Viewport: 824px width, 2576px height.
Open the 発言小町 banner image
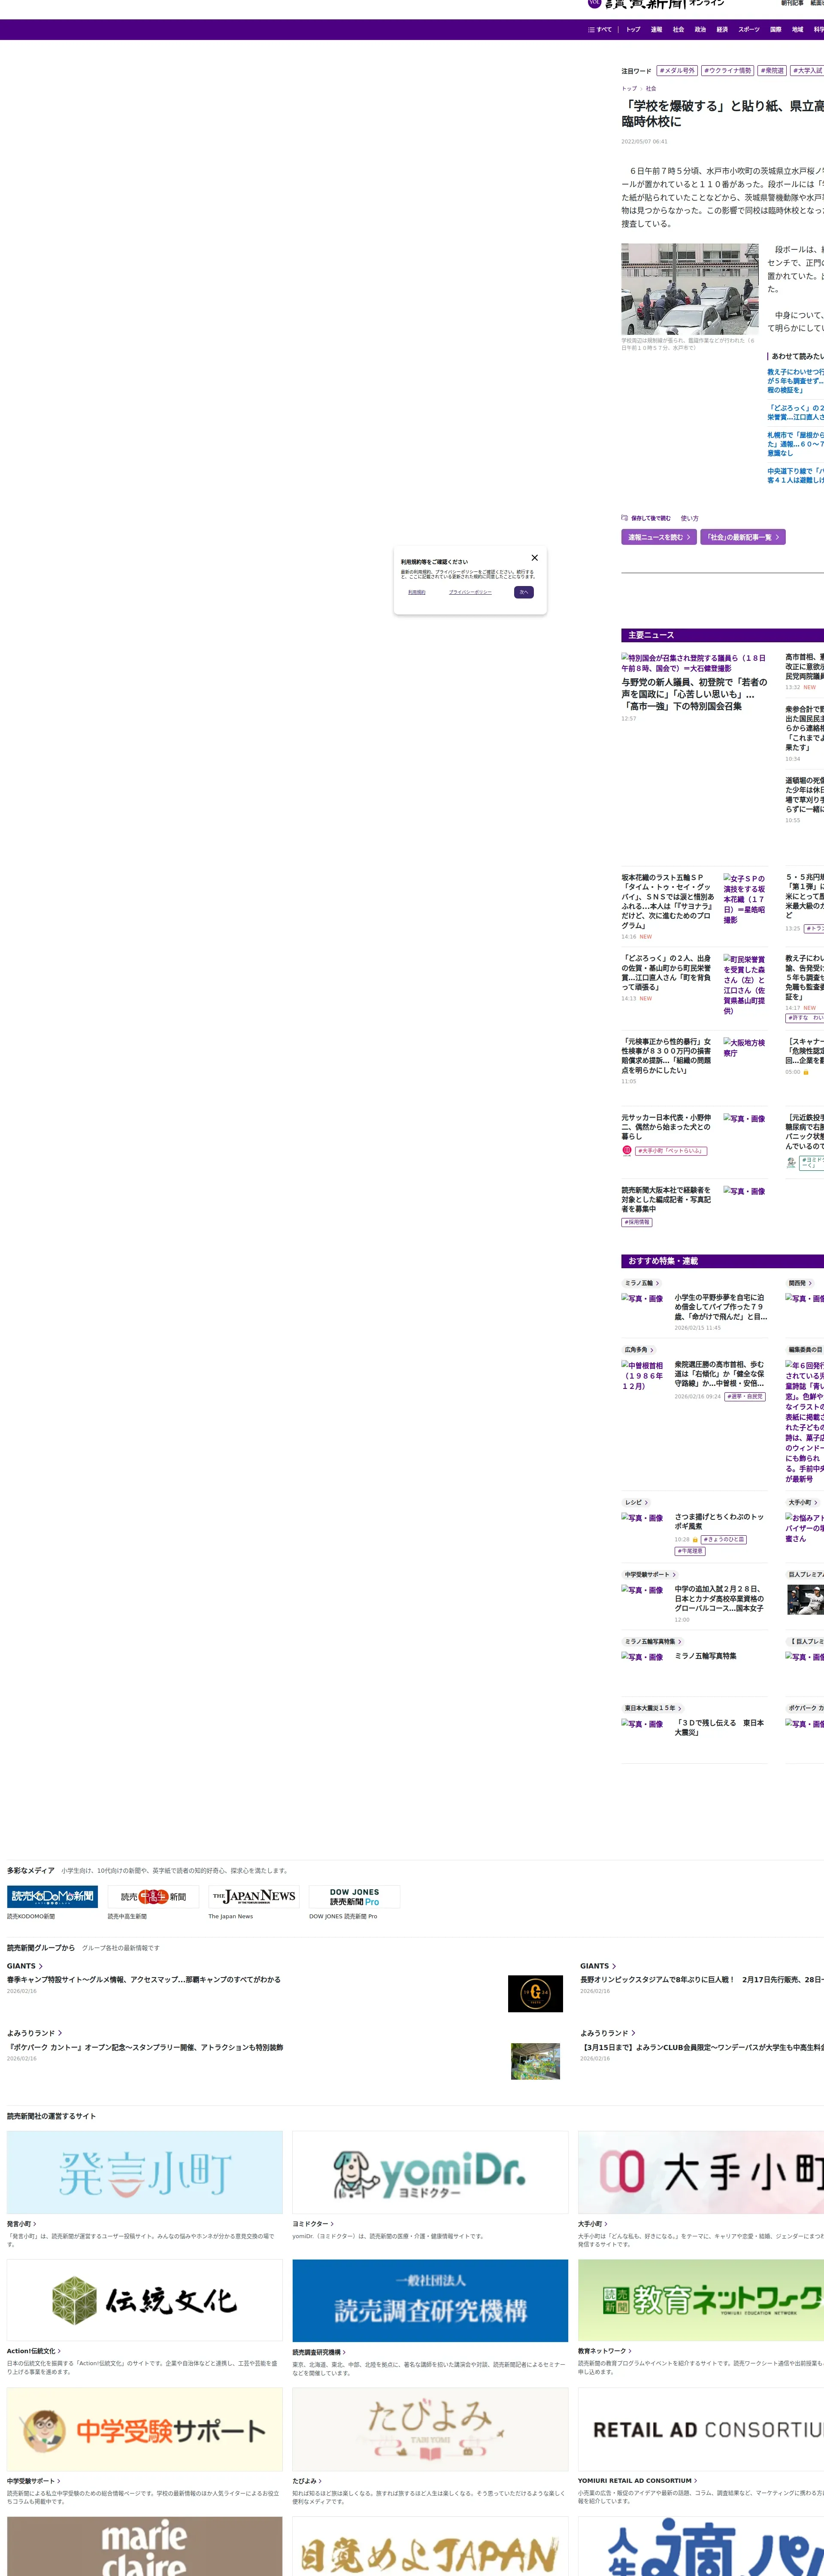click(x=145, y=2173)
